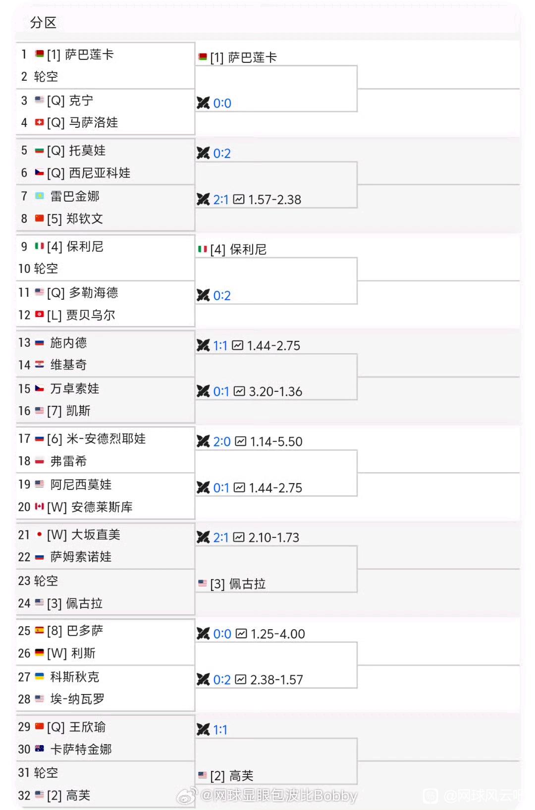
Task: Click odds chart icon beside 2.10-1.73
Action: click(239, 538)
